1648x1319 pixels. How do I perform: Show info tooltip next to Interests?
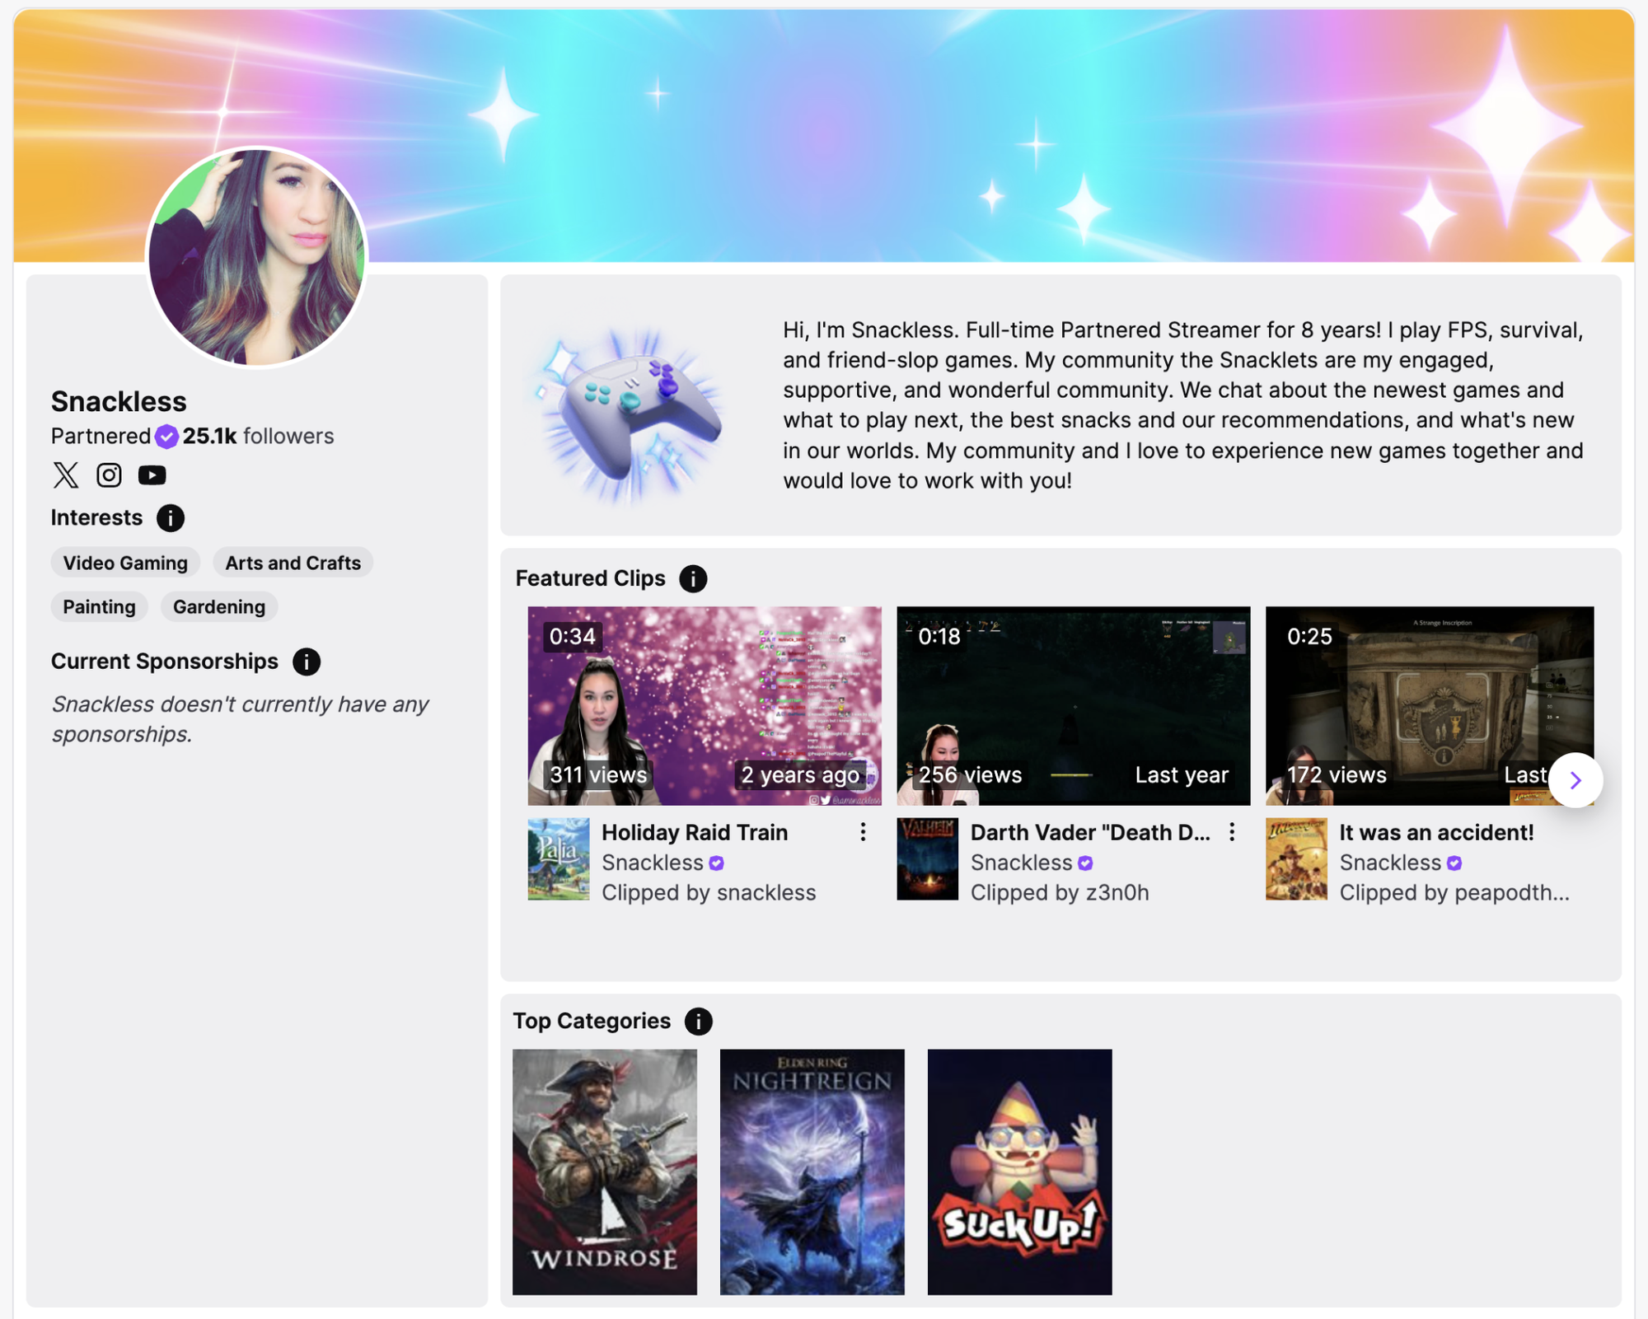click(x=171, y=518)
